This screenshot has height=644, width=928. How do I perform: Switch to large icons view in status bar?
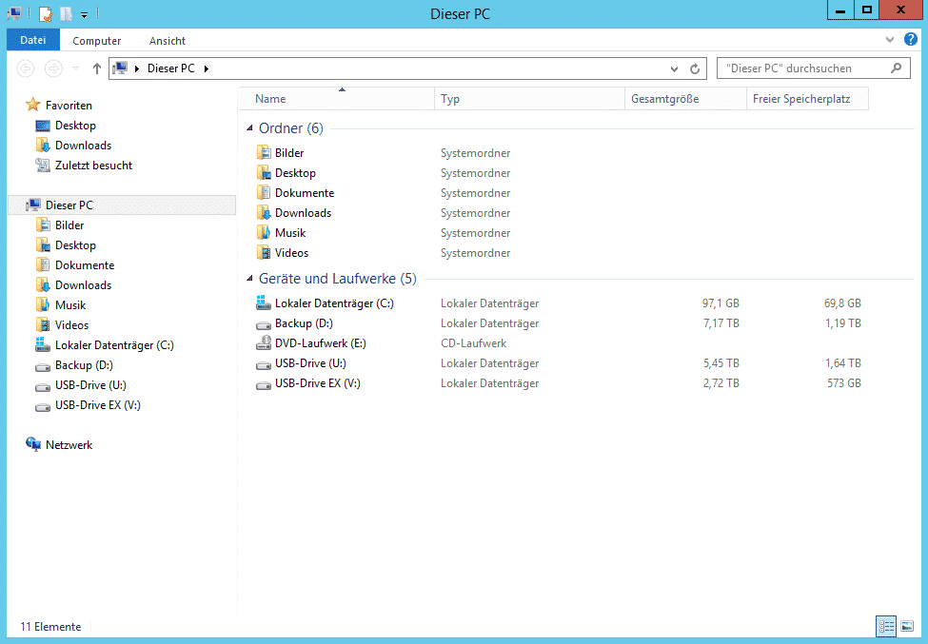coord(907,626)
